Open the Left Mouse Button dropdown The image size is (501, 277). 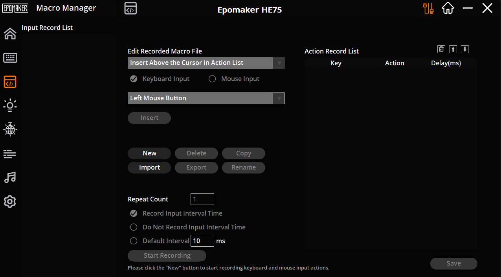pos(279,98)
